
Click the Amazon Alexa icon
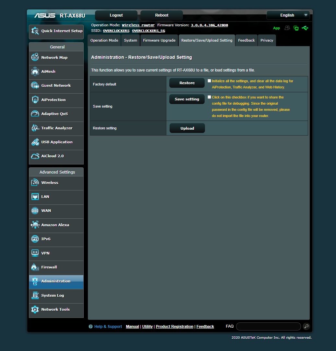35,225
